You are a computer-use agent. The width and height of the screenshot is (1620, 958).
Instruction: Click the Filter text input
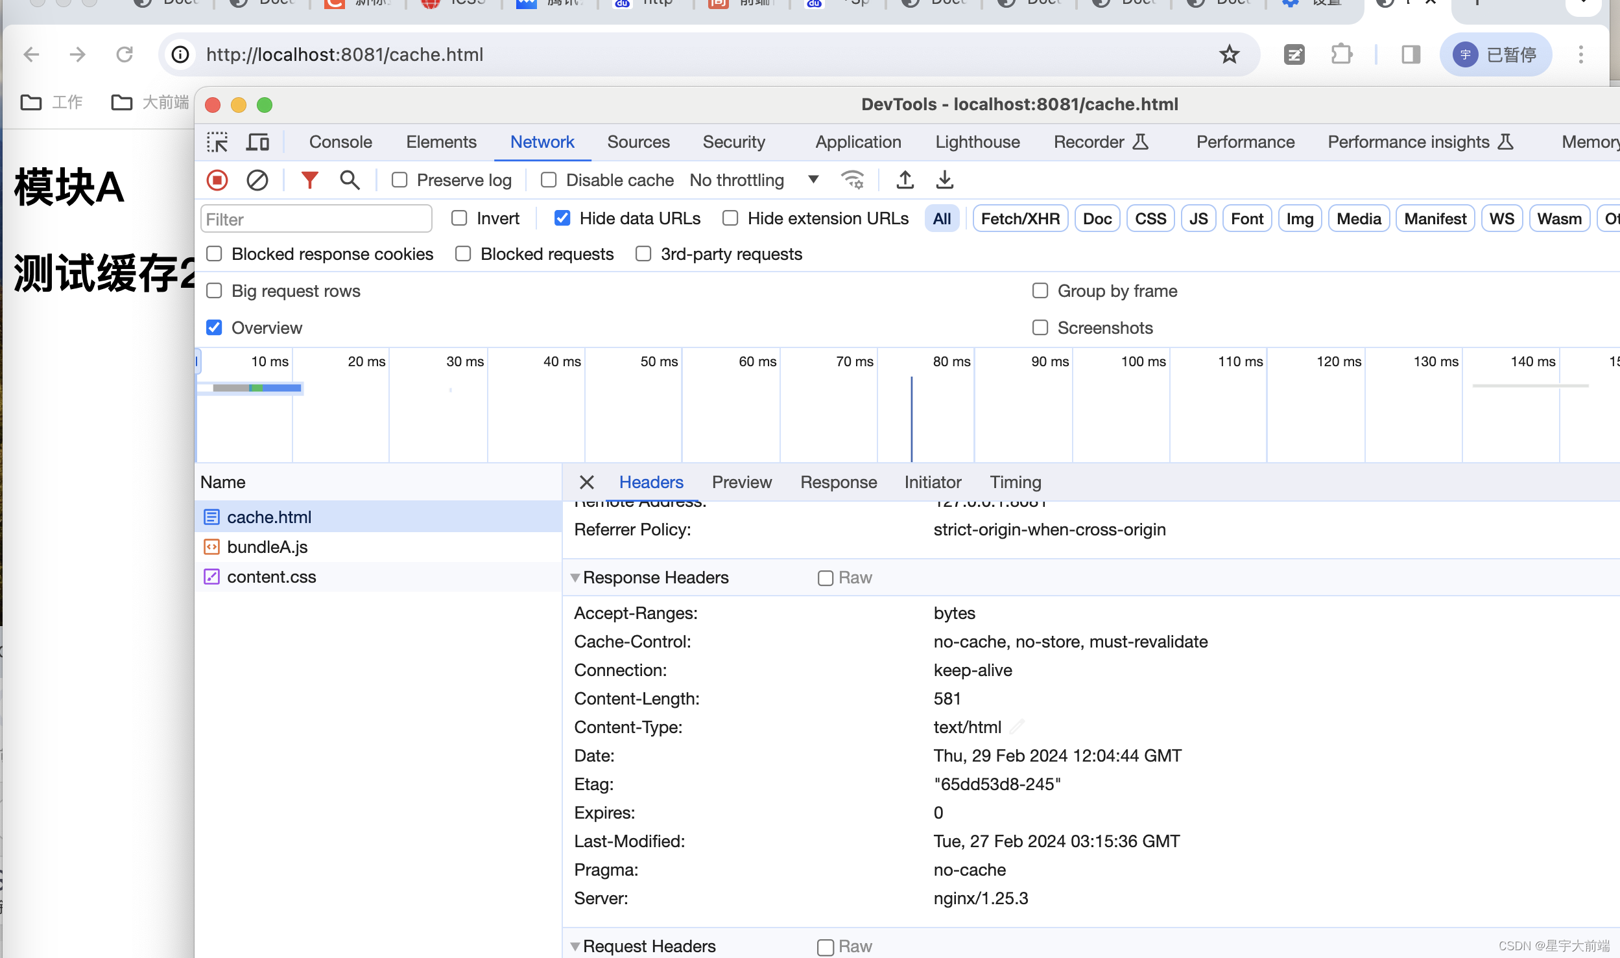316,219
